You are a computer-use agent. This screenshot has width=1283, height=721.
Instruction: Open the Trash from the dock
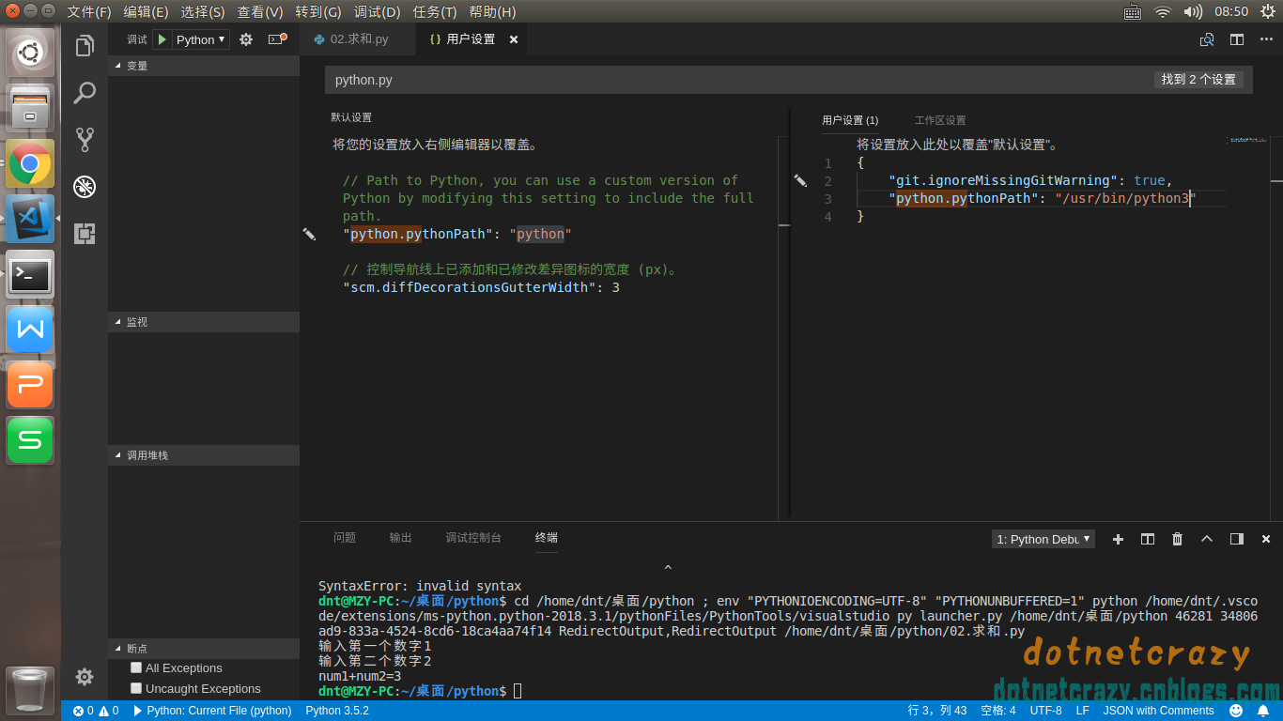pos(30,690)
